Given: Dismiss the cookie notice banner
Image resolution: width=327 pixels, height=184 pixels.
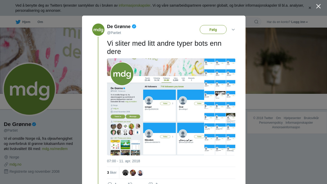Looking at the screenshot, I should coord(310,8).
